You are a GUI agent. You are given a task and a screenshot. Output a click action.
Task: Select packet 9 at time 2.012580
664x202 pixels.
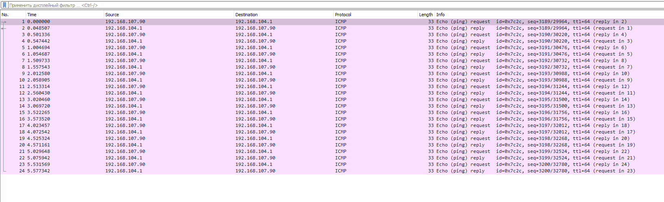pyautogui.click(x=332, y=74)
